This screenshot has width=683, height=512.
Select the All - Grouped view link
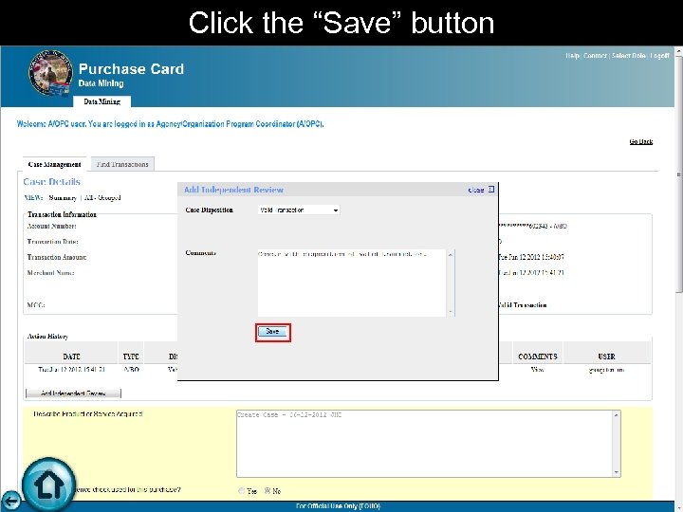(x=102, y=197)
